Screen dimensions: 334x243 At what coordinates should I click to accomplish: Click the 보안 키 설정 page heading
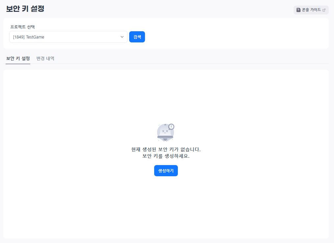(x=25, y=9)
